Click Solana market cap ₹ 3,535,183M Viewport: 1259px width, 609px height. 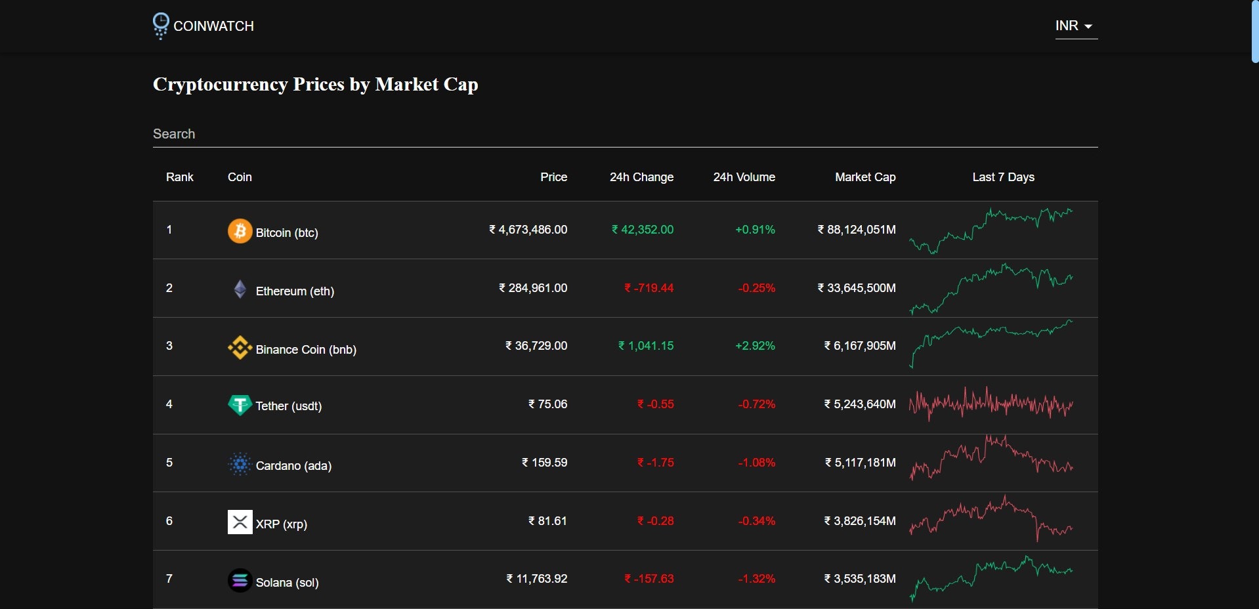860,579
